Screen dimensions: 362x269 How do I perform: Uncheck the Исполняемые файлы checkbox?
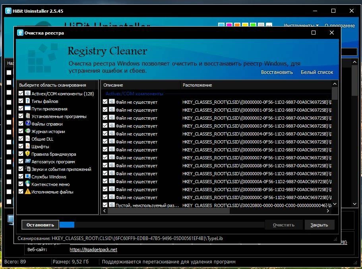coord(21,192)
